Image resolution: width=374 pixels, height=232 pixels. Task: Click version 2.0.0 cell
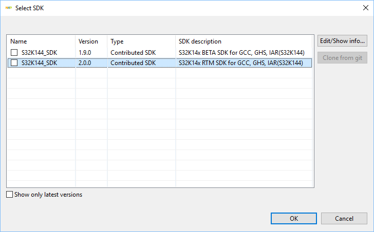85,63
